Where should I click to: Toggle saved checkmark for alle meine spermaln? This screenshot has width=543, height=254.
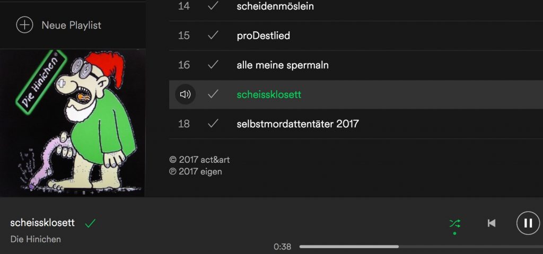point(213,65)
